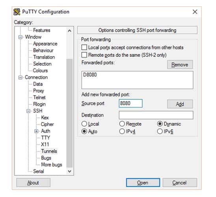Collapse the Window tree node
216x197 pixels.
tap(20, 37)
